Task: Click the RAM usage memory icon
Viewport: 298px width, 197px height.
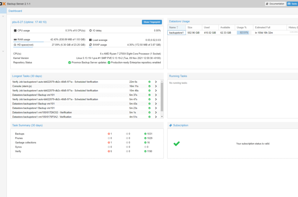Action: pyautogui.click(x=15, y=39)
